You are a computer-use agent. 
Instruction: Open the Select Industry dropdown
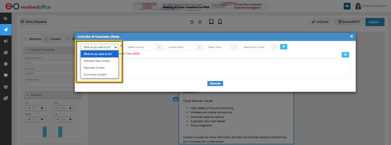click(144, 47)
